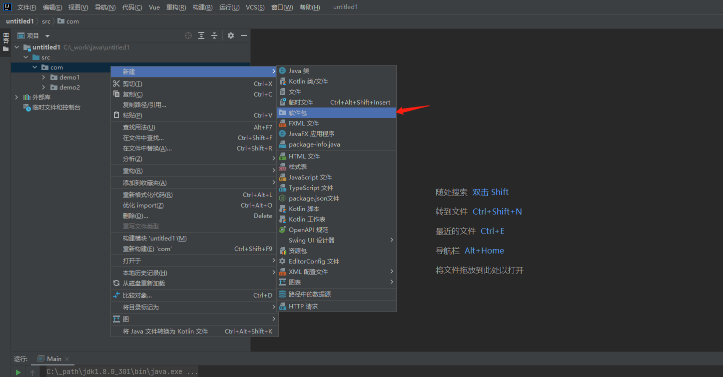723x377 pixels.
Task: Open the XML 配置文件 submenu
Action: [x=336, y=272]
